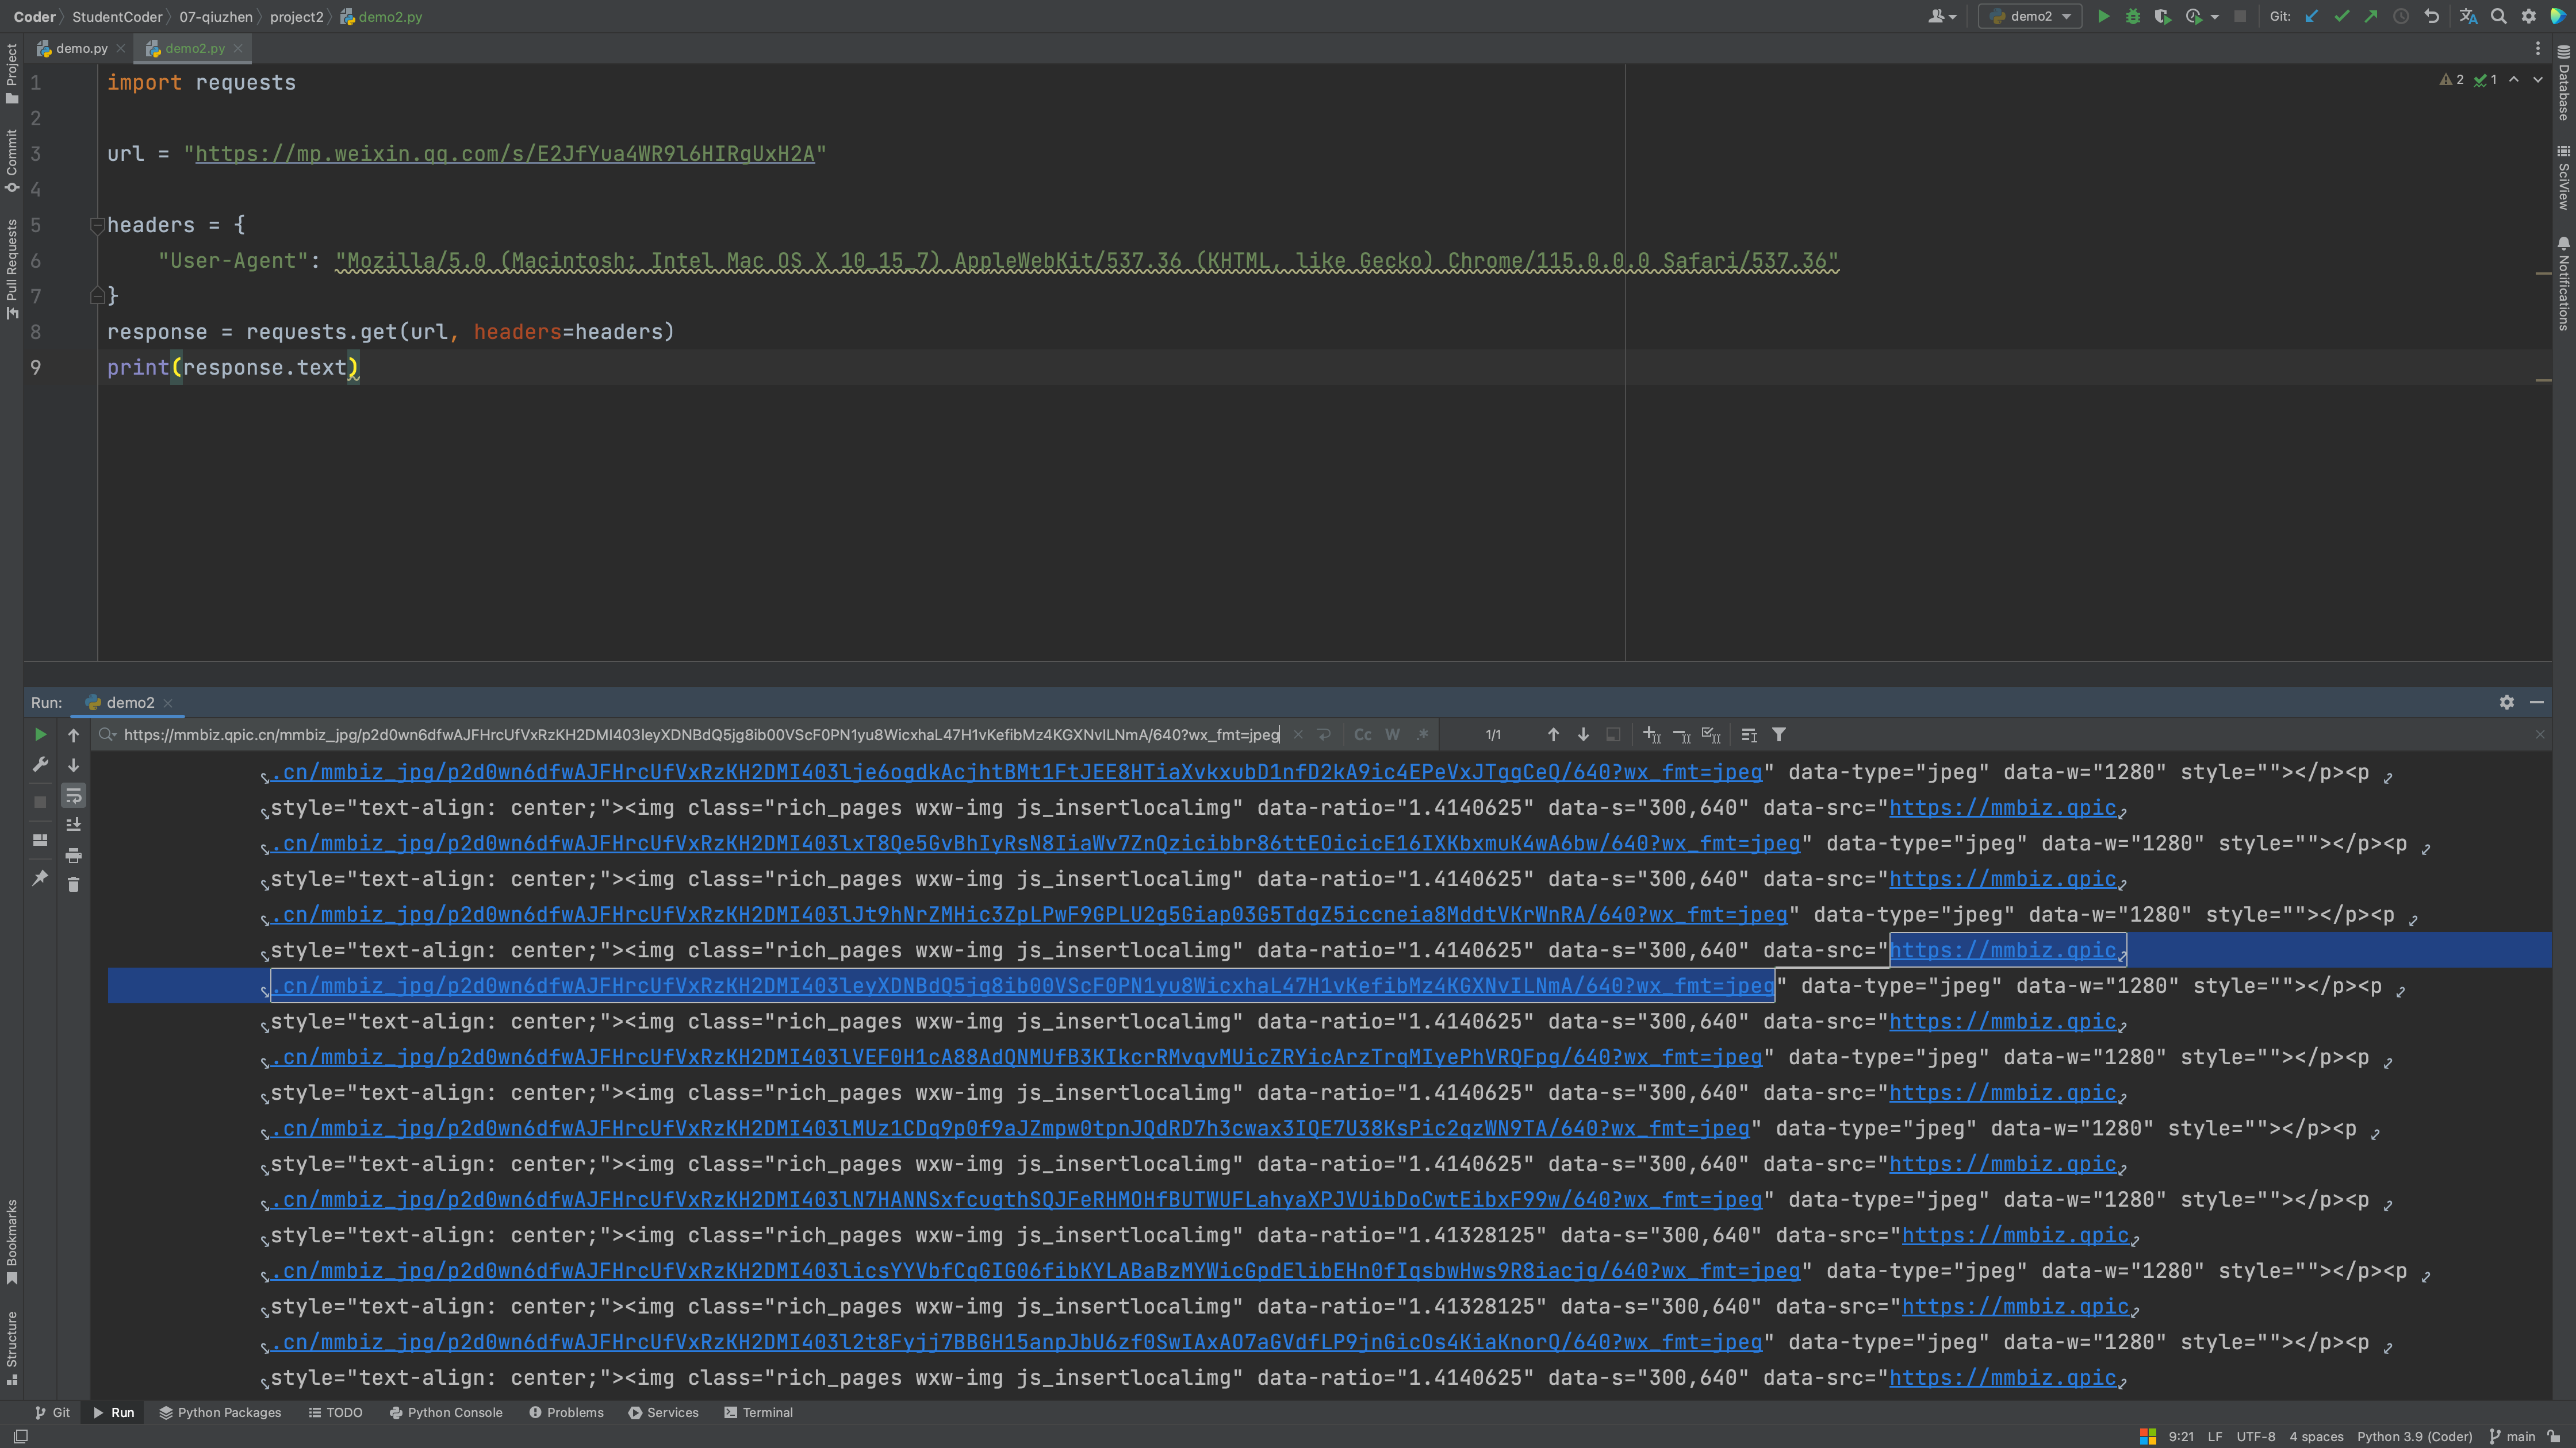2576x1448 pixels.
Task: Open Run panel settings gear
Action: [2506, 703]
